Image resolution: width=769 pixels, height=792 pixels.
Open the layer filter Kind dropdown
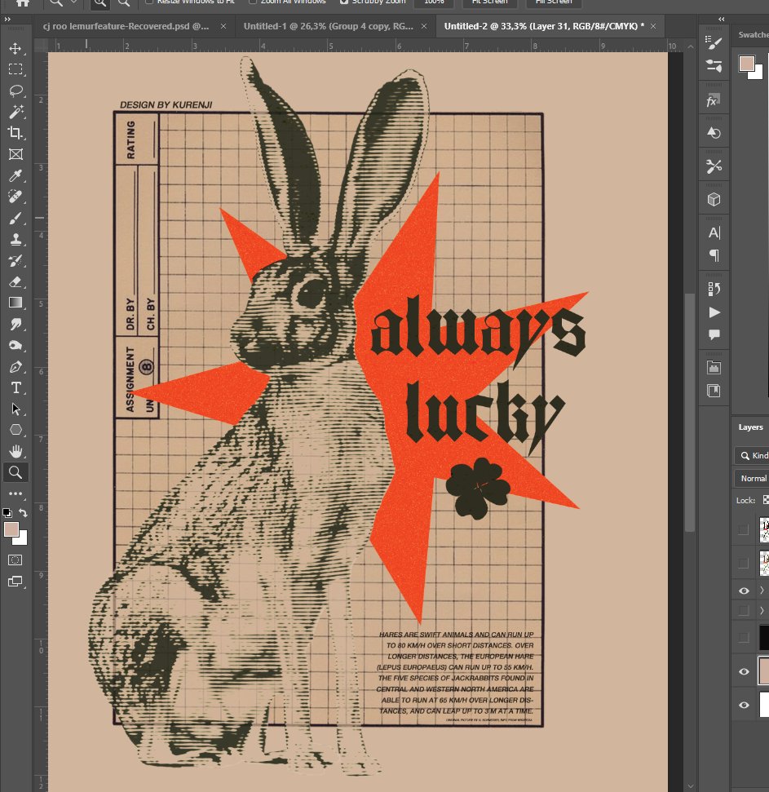tap(753, 456)
